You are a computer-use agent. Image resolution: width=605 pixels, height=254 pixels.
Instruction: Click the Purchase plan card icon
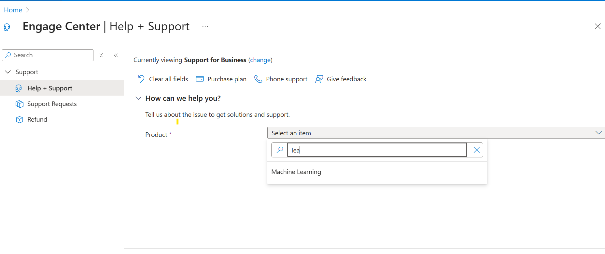[x=200, y=79]
